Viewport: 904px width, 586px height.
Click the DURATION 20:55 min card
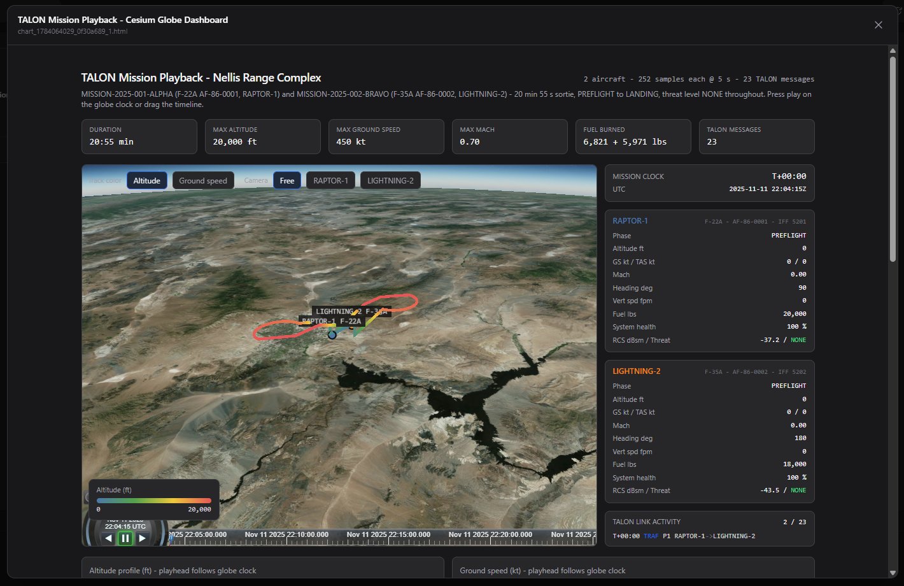[x=139, y=136]
